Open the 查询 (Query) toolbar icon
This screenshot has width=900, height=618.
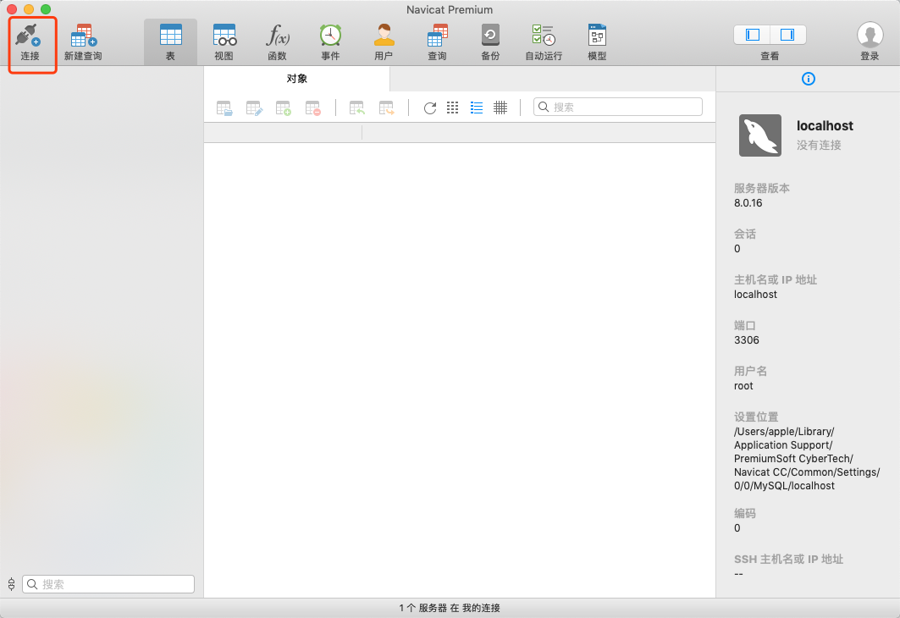tap(437, 36)
